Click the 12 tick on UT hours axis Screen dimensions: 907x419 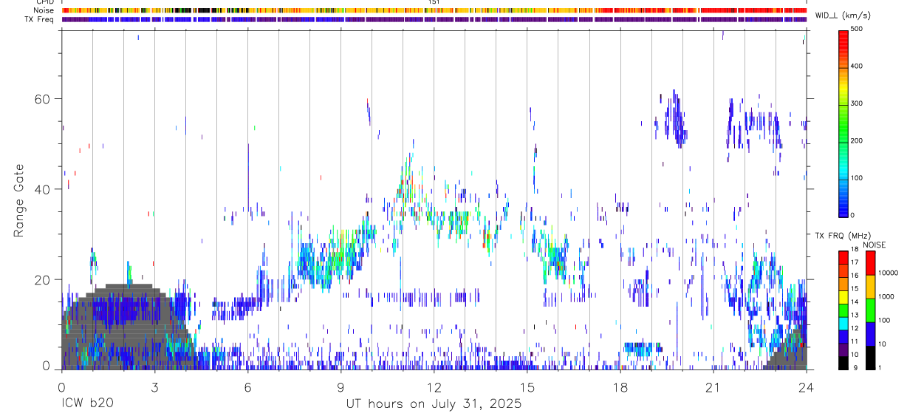(434, 386)
